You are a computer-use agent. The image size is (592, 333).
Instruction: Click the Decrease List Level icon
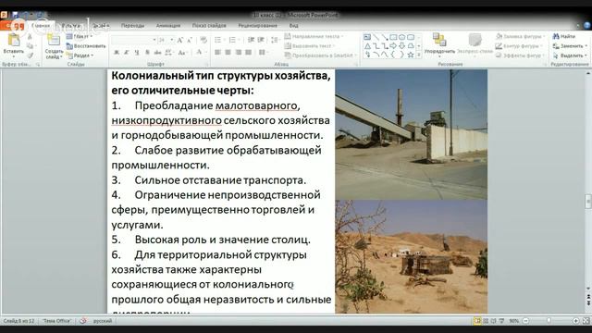pyautogui.click(x=251, y=40)
